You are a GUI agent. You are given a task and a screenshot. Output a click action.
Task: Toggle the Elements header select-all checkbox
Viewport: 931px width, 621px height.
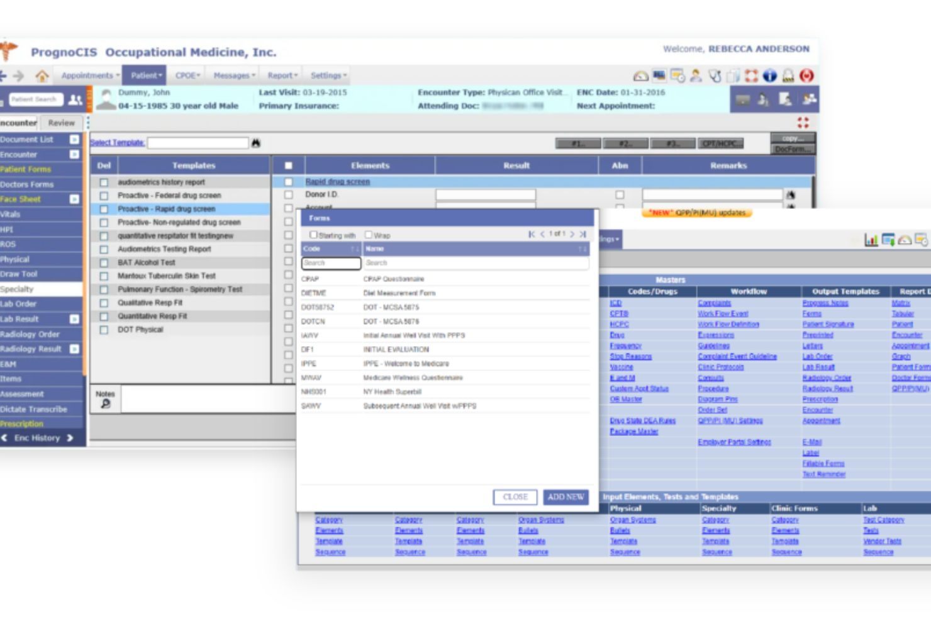289,166
